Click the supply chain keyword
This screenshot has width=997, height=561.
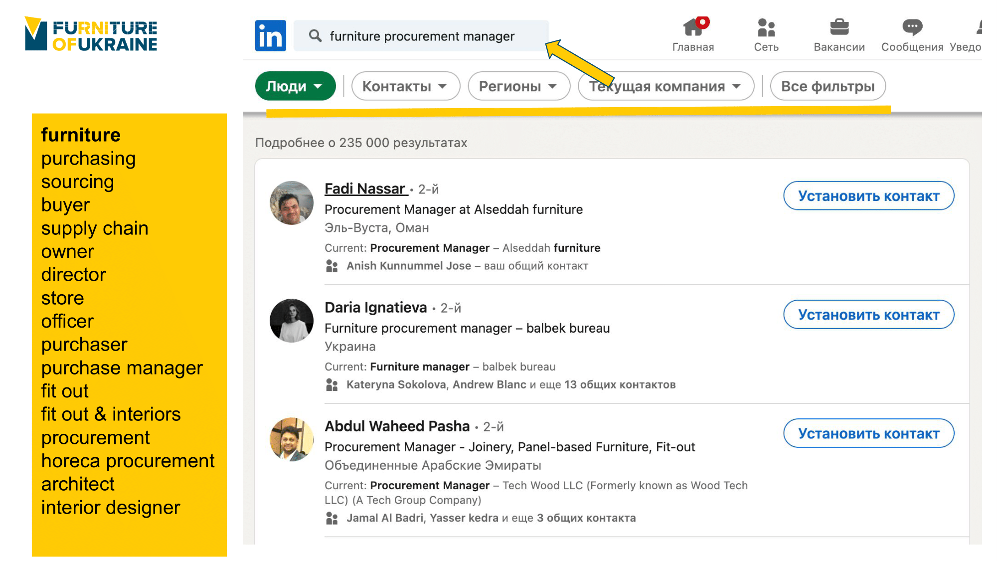(95, 228)
